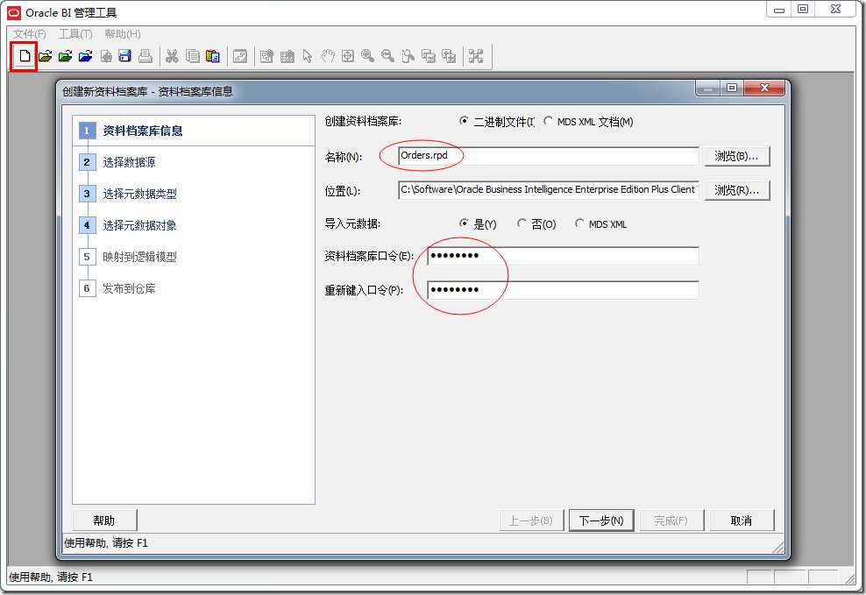
Task: Click the 上一步(B) button
Action: tap(531, 521)
